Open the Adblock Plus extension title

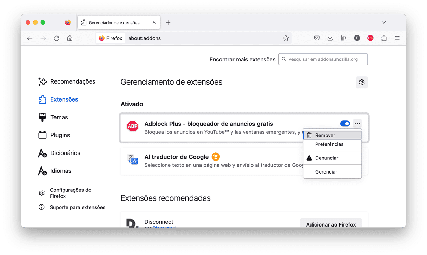tap(209, 124)
